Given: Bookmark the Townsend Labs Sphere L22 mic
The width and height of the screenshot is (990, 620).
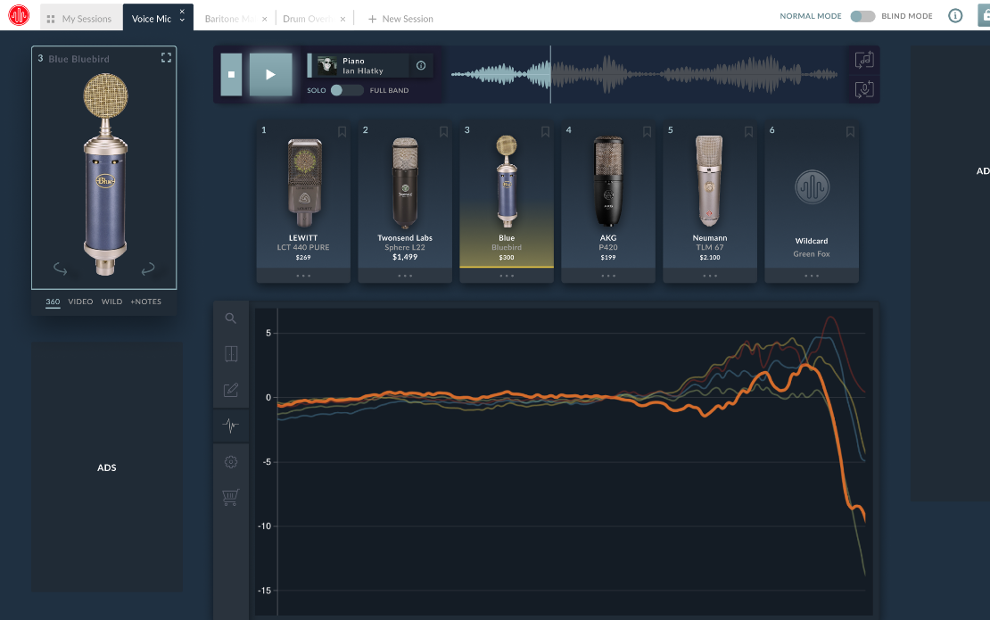Looking at the screenshot, I should click(x=443, y=132).
